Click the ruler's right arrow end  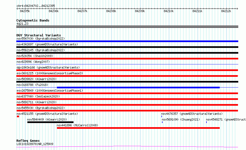click(x=237, y=9)
